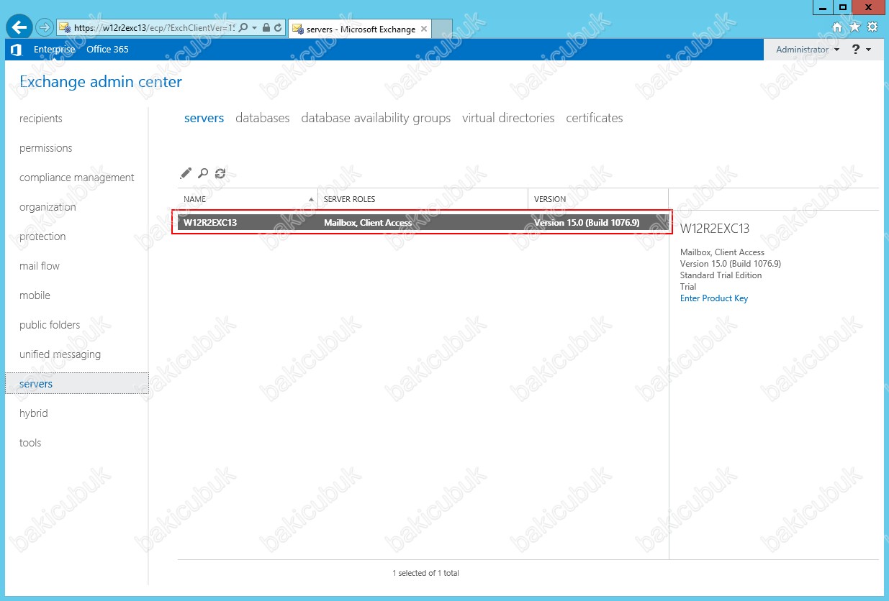Click the browser Back arrow button
Screen dimensions: 889x601
19,27
